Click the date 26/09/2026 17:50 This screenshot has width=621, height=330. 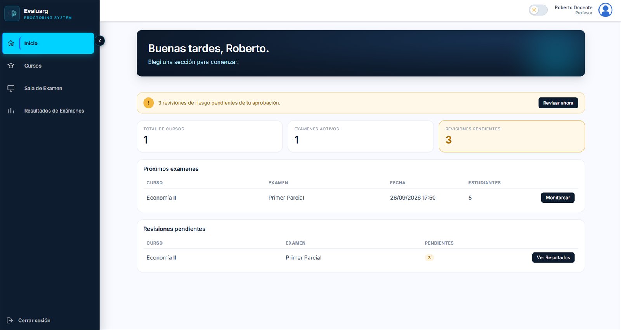[413, 198]
